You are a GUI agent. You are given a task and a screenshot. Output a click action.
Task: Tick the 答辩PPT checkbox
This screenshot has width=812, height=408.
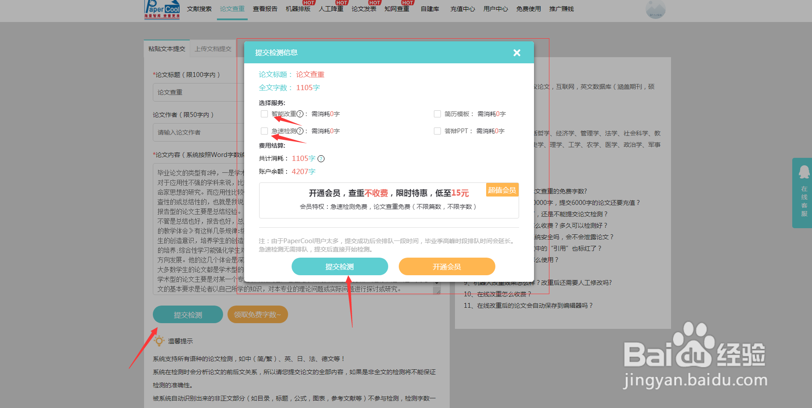[437, 131]
